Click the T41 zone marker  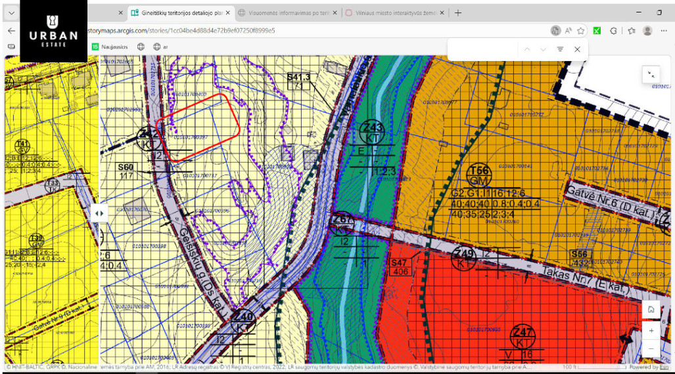(22, 146)
